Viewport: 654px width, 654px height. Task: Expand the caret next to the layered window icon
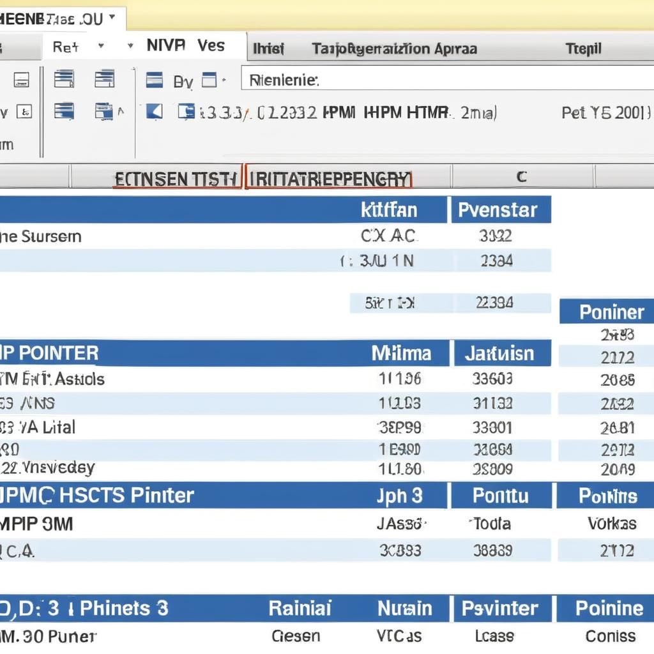121,111
